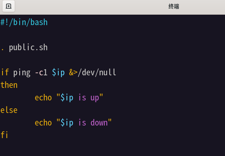Click the 'else' keyword
Image resolution: width=225 pixels, height=156 pixels.
coord(9,110)
